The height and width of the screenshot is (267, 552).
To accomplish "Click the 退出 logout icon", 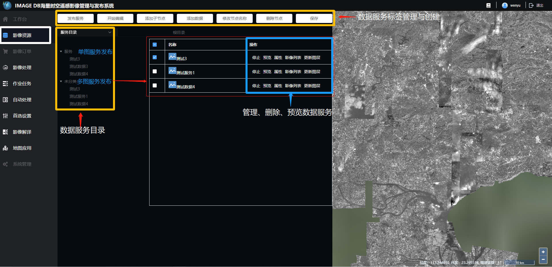I will (531, 5).
